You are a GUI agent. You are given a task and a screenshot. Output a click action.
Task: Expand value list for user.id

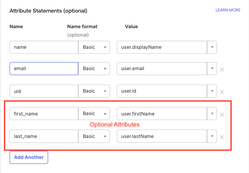212,91
